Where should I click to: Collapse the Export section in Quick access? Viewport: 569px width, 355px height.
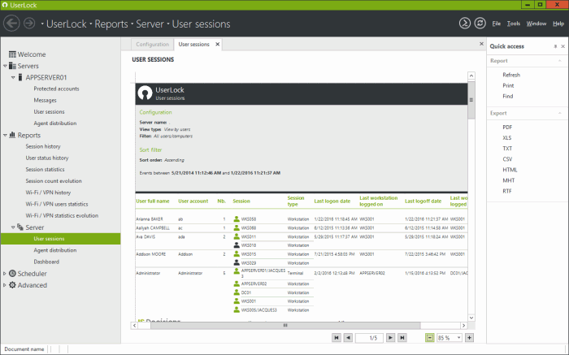point(560,113)
